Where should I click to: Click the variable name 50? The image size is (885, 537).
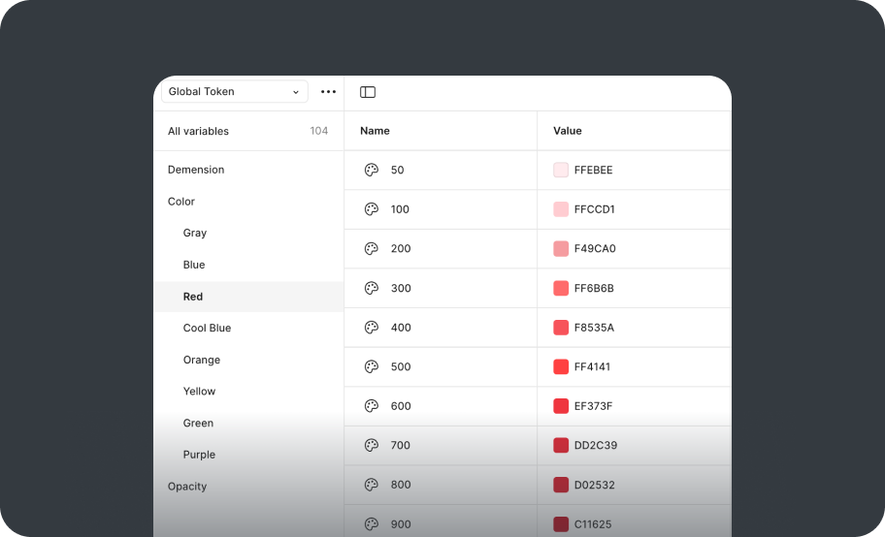397,170
